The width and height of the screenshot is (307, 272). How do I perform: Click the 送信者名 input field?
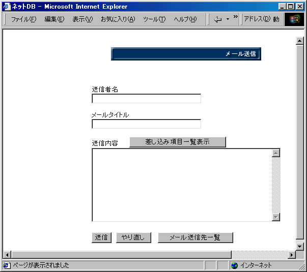[146, 98]
